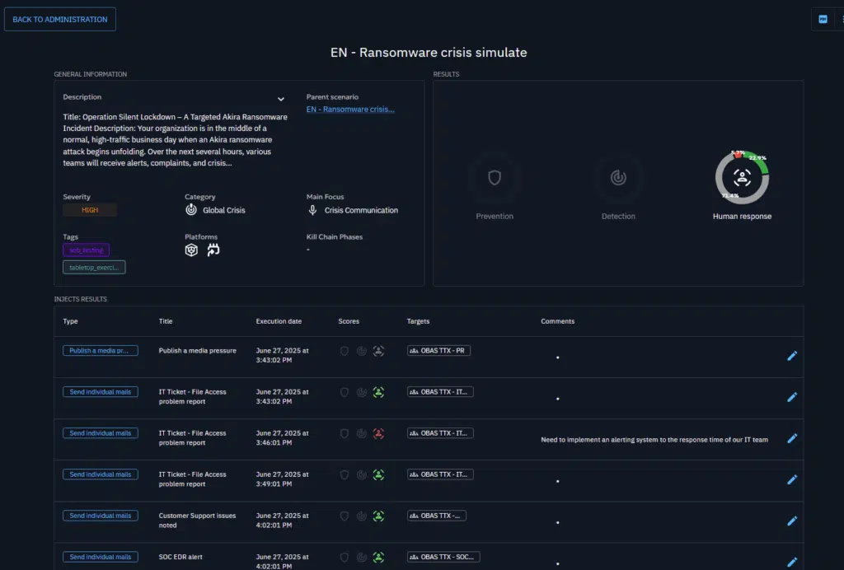
Task: Select the tabletop_exerci... tag chip
Action: 94,267
